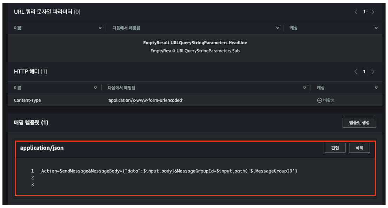Select the Content-Type header name

pyautogui.click(x=27, y=100)
